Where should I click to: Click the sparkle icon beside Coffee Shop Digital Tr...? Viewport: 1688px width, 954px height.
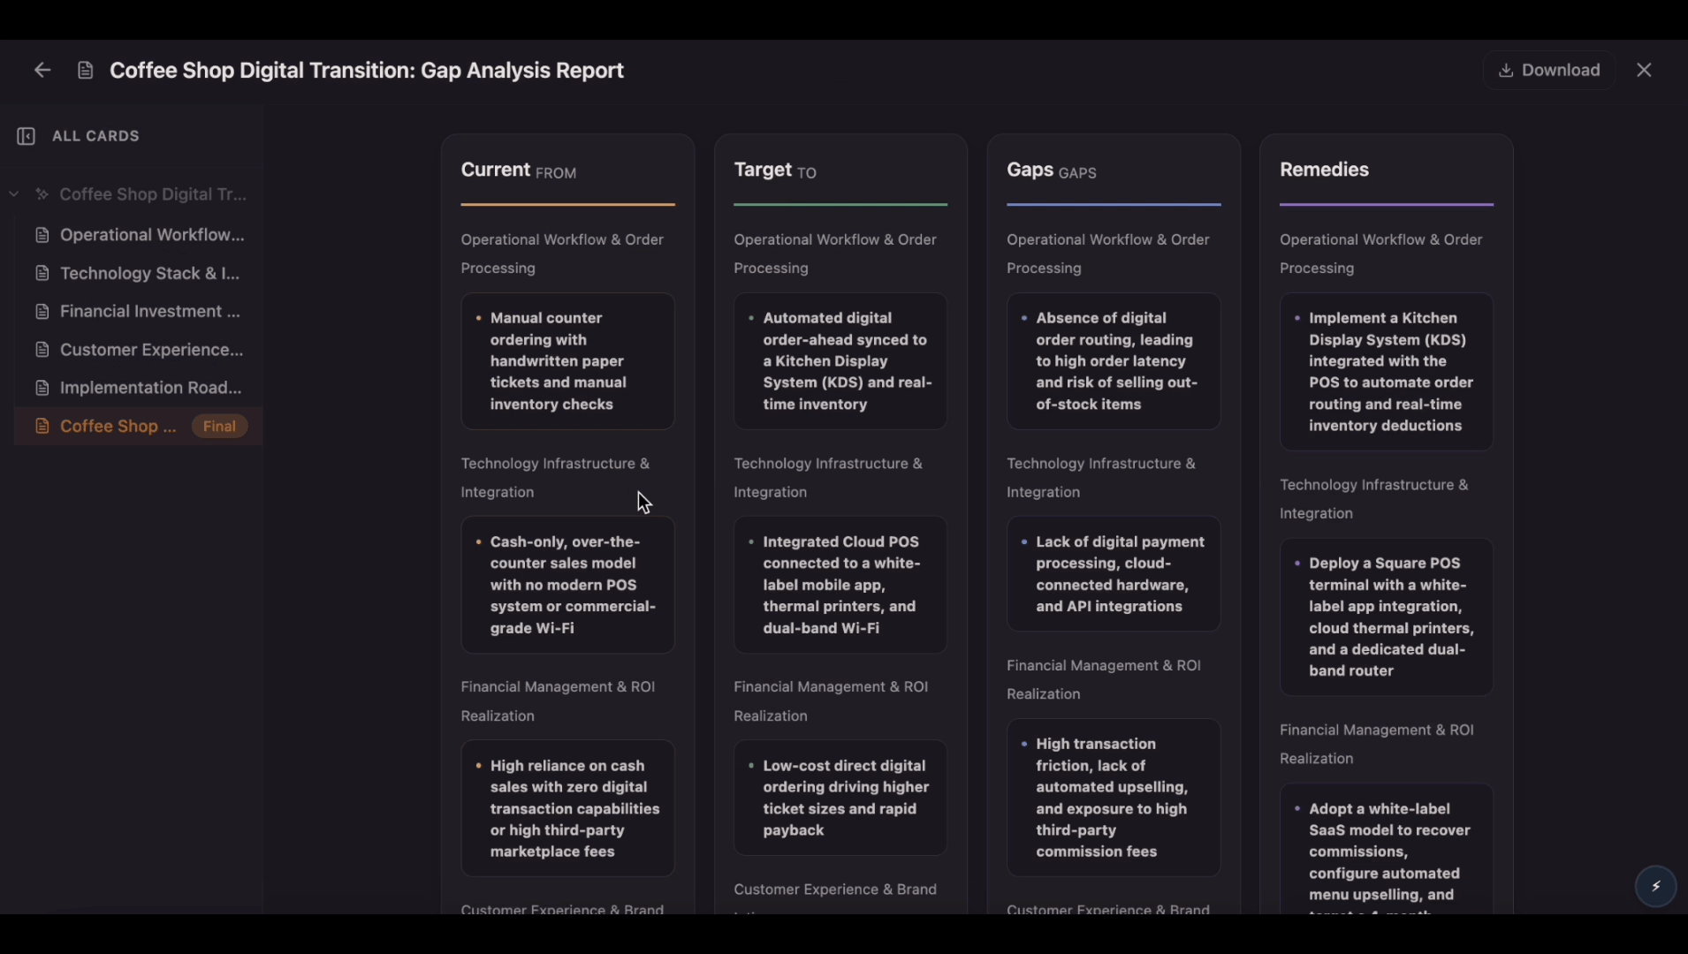pyautogui.click(x=42, y=194)
